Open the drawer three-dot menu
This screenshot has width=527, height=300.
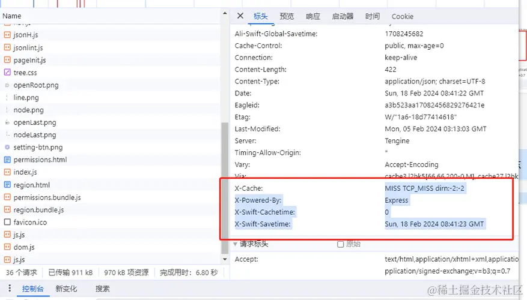[x=10, y=288]
